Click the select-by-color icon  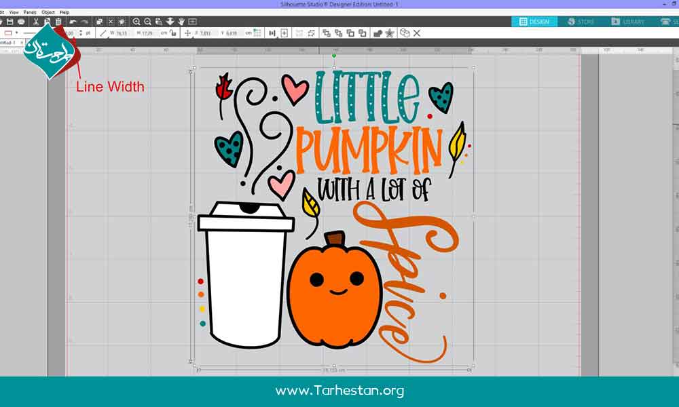tap(122, 22)
